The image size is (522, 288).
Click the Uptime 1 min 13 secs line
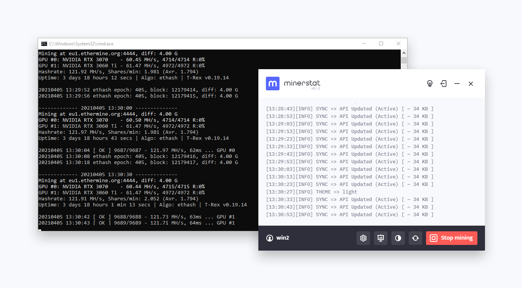pos(143,205)
